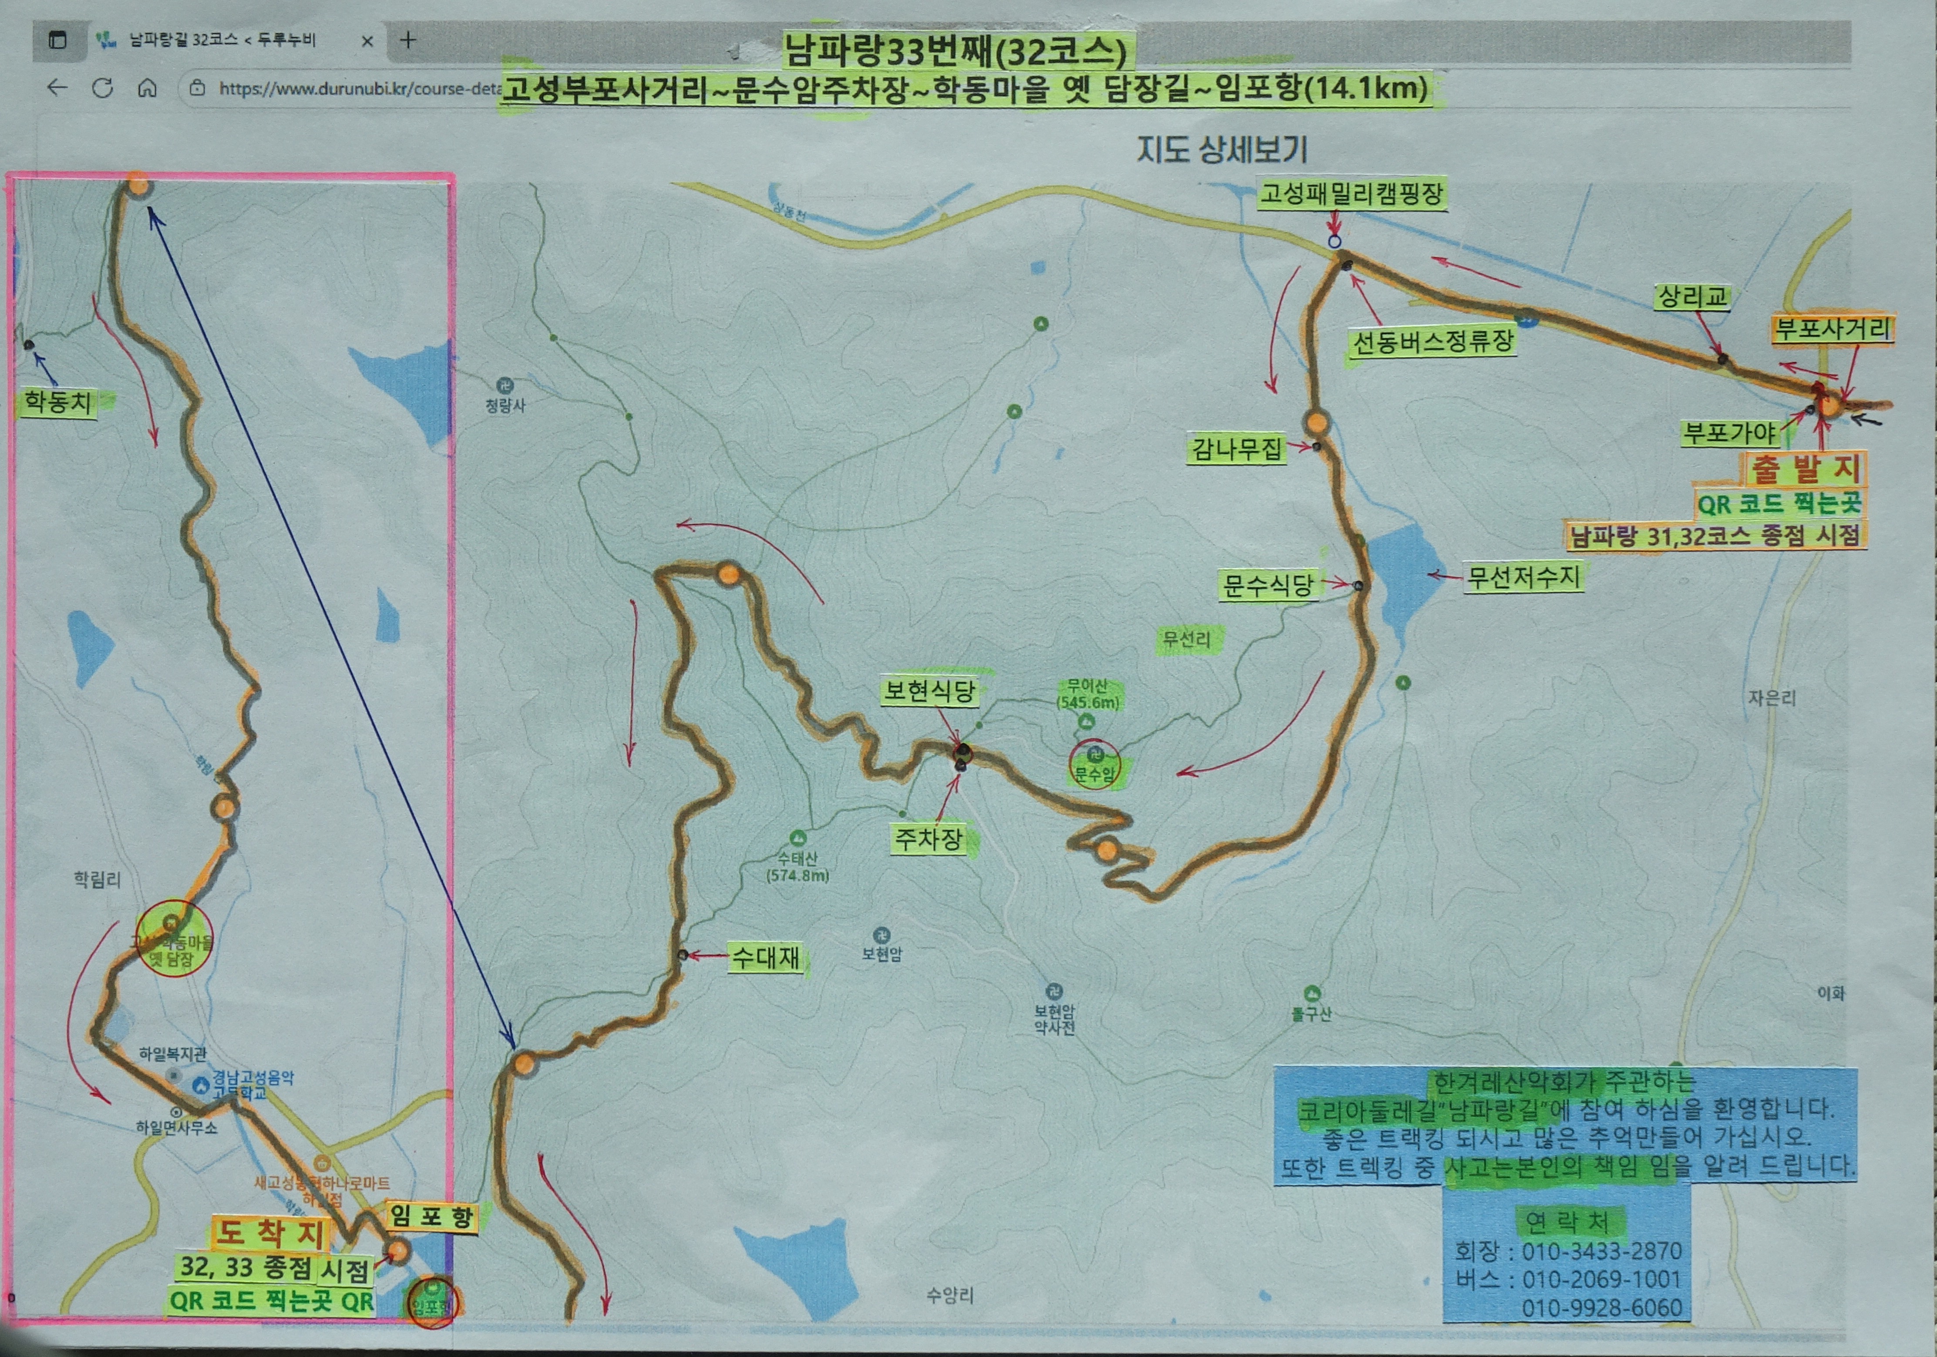This screenshot has width=1937, height=1357.
Task: Click the 무이산 (545.6m) peak icon
Action: pos(1086,721)
